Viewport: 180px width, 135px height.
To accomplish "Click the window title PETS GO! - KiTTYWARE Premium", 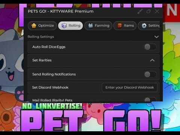I will tap(61, 11).
